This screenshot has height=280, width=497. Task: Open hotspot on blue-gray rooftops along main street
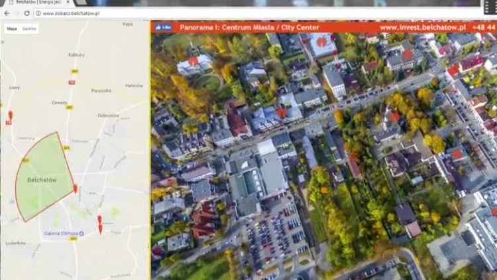pyautogui.click(x=282, y=112)
